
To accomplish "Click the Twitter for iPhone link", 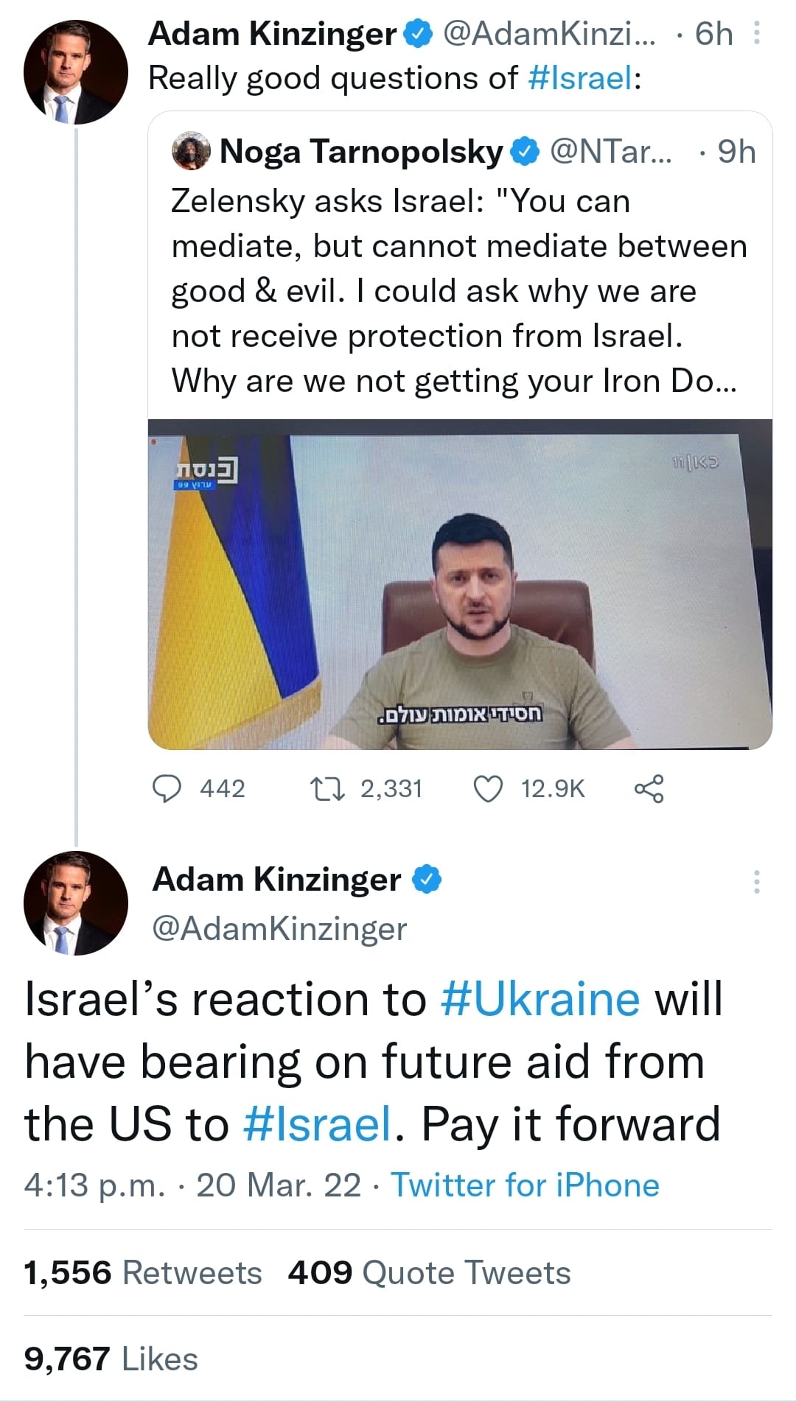I will click(x=525, y=1185).
